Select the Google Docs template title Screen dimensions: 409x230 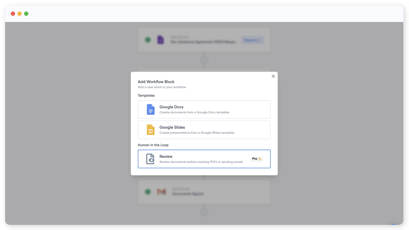point(171,107)
